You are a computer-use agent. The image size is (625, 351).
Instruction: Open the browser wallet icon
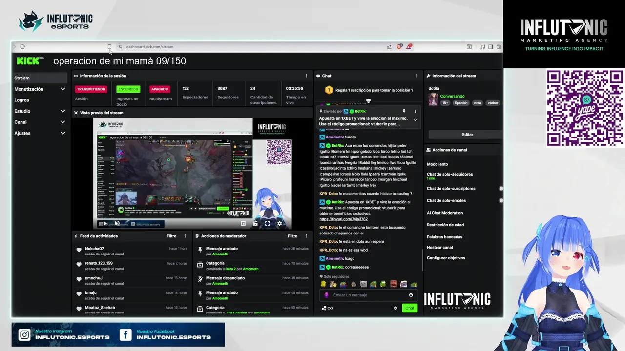499,47
